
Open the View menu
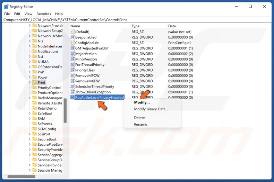[x=28, y=14]
